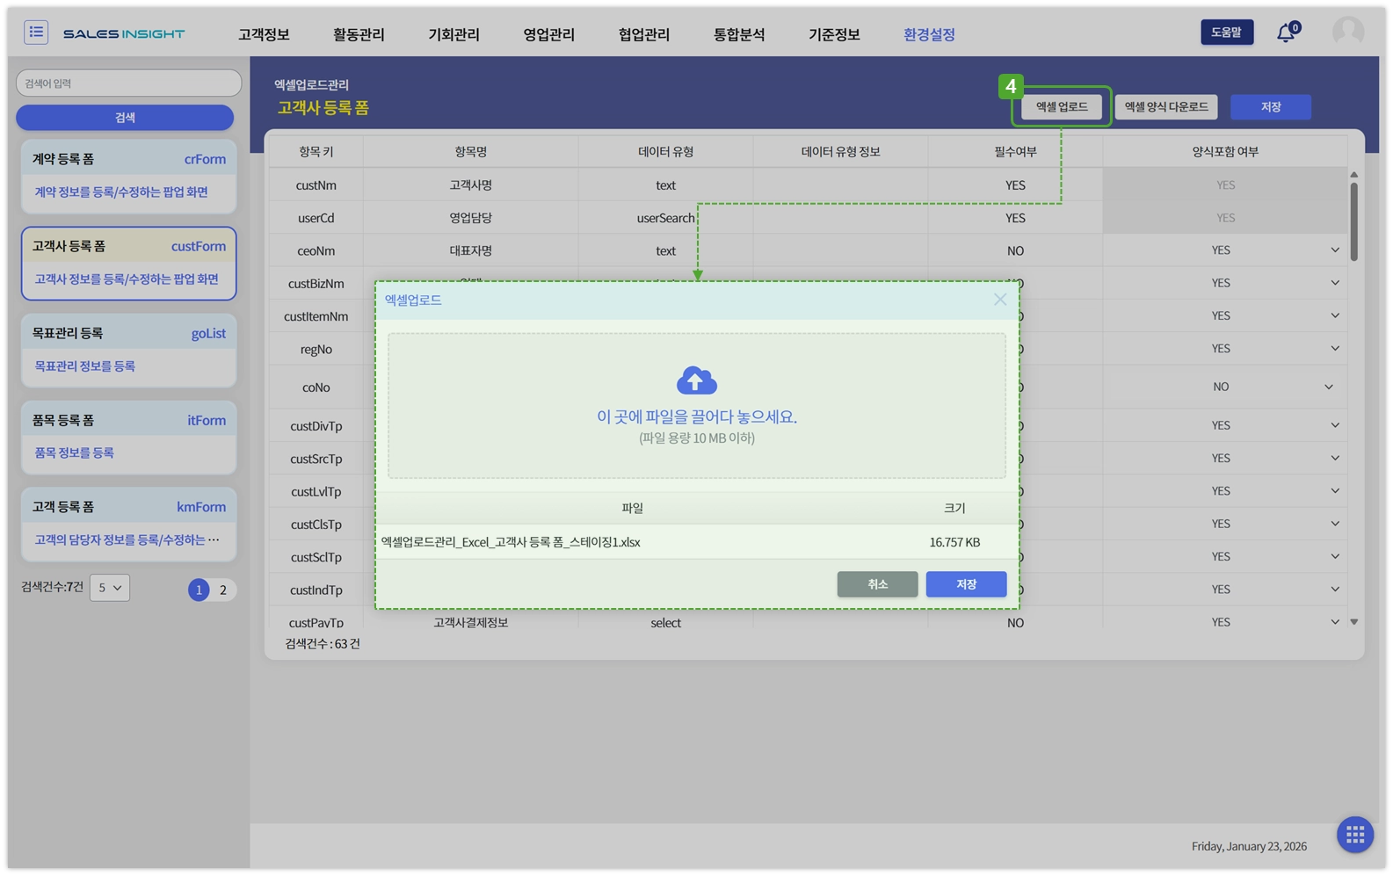Screen dimensions: 1393x876
Task: Close the 엑셀업로드 dialog with X
Action: click(x=1000, y=300)
